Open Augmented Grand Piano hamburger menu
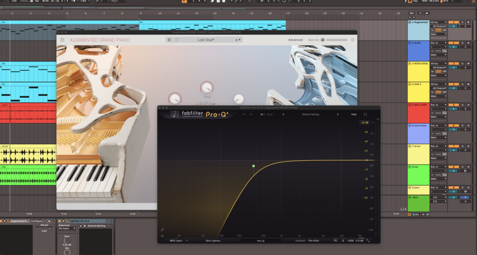The image size is (477, 255). [x=62, y=40]
